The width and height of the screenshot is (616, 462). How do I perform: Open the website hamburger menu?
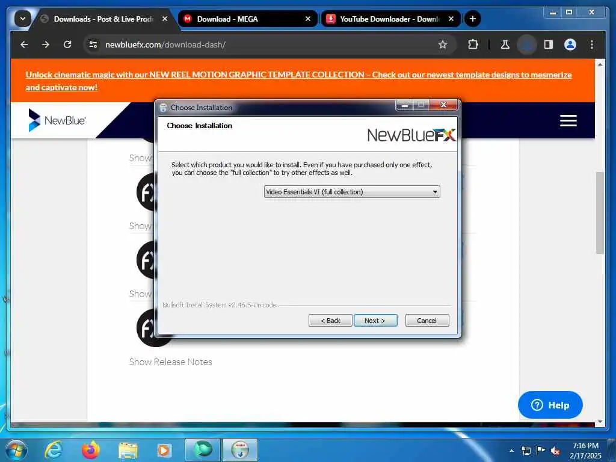(x=568, y=120)
